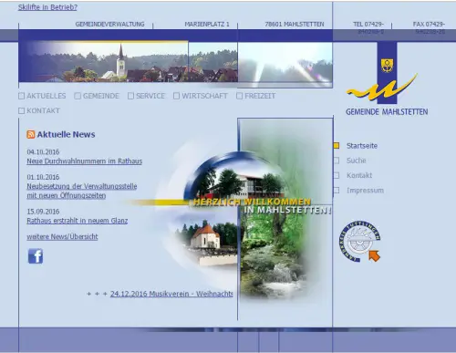
Task: Open the KONTAKT item under the menu
Action: (x=39, y=110)
